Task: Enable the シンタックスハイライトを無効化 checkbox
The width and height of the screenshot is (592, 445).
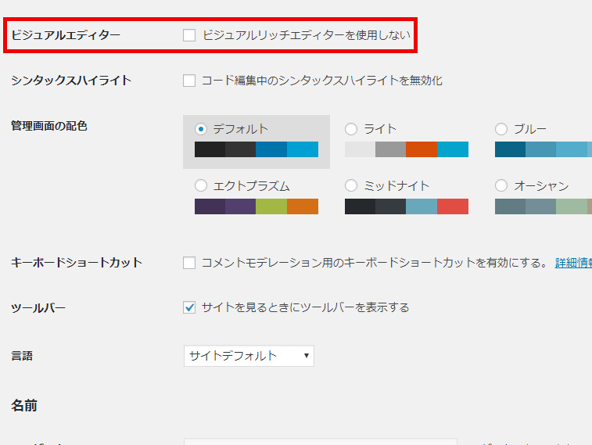Action: pyautogui.click(x=189, y=81)
